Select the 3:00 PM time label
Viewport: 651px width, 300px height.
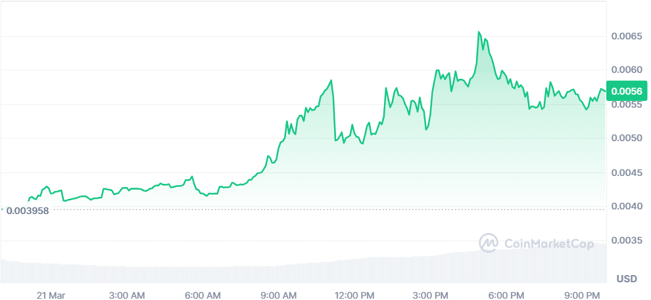[x=431, y=294]
